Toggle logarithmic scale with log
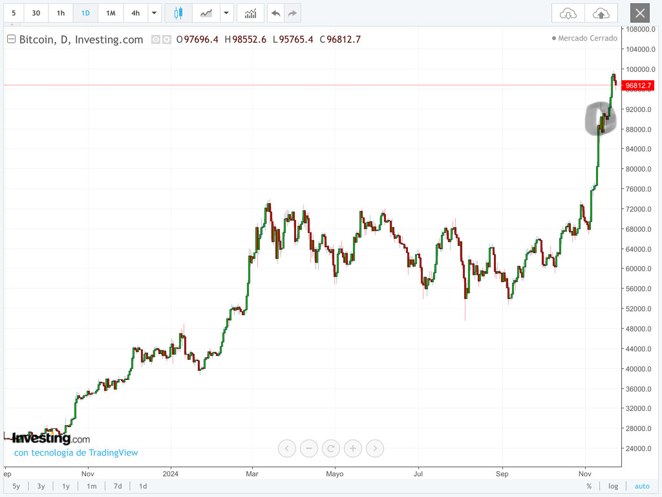The image size is (662, 497). (x=613, y=486)
